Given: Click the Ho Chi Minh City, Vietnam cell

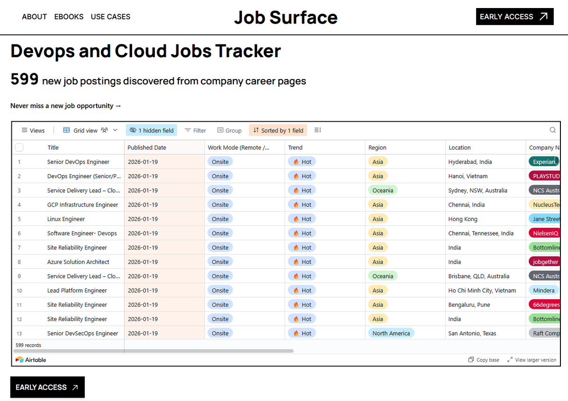Looking at the screenshot, I should [486, 290].
